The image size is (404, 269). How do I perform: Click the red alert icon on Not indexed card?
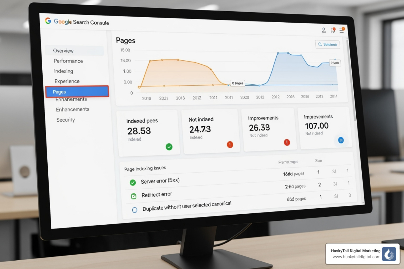(x=230, y=144)
